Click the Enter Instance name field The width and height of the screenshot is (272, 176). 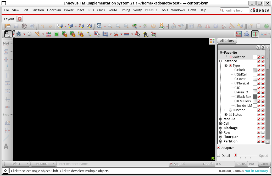click(113, 164)
